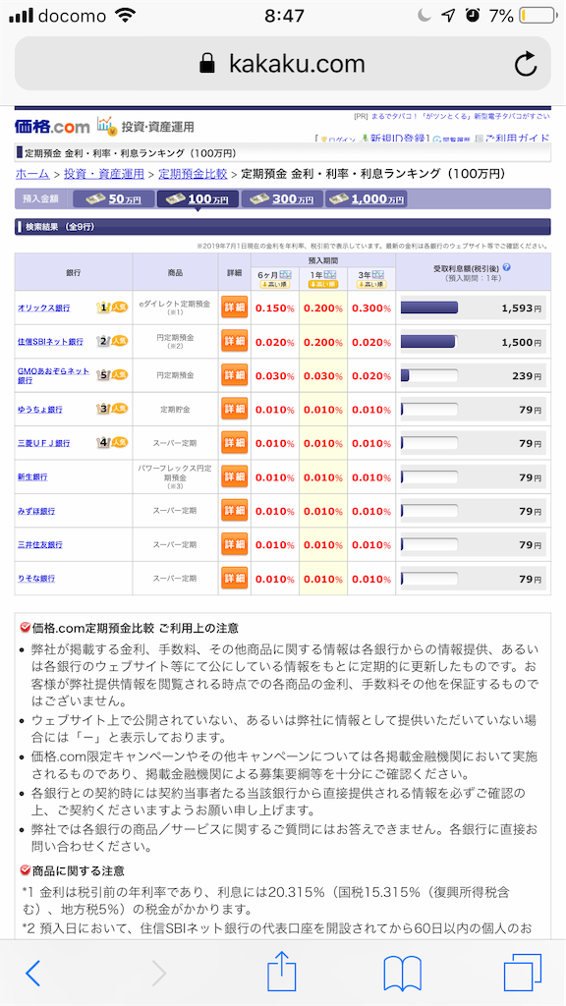
Task: Tap the battery indicator in status bar
Action: point(538,16)
